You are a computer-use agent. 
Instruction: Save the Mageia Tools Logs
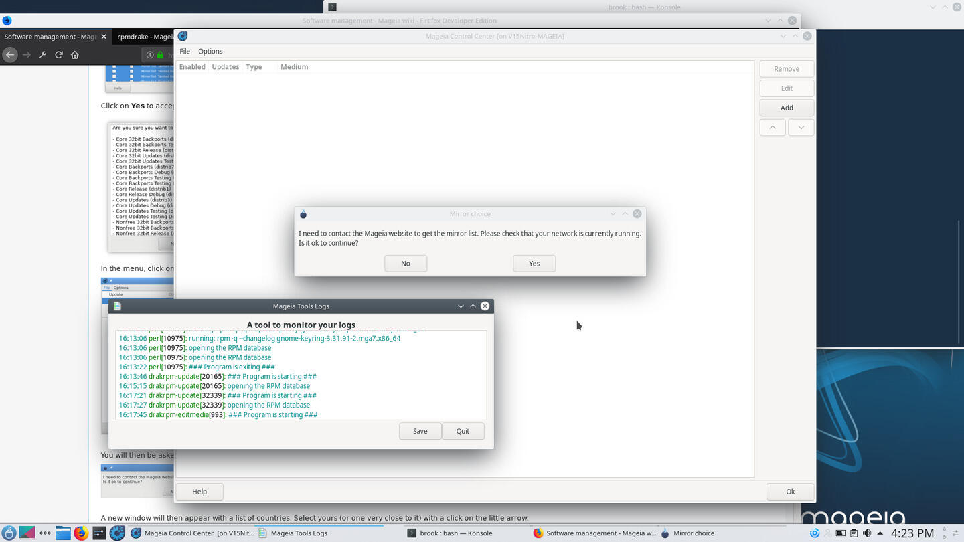pyautogui.click(x=420, y=431)
